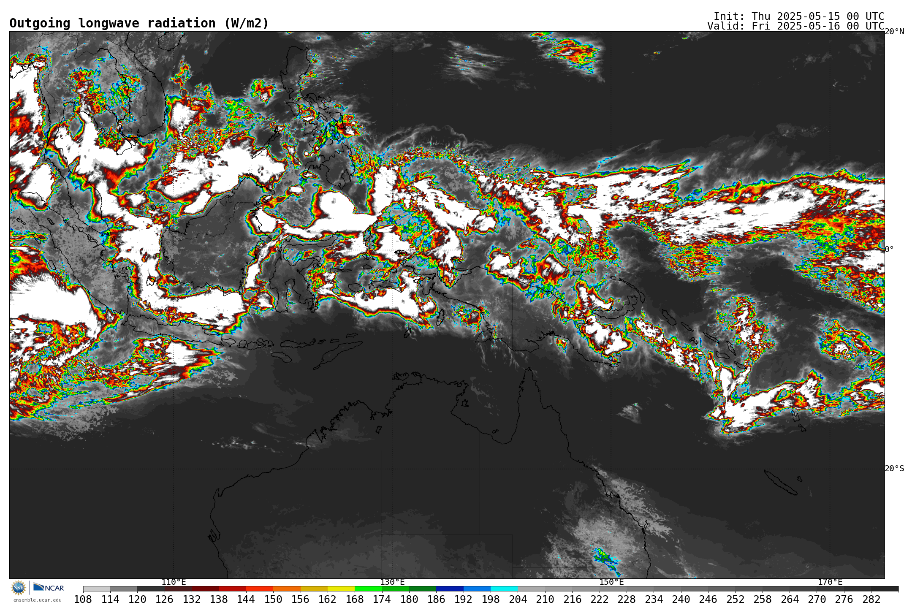Pick the yellow 162–168 colorbar swatch
This screenshot has width=912, height=605.
click(341, 589)
